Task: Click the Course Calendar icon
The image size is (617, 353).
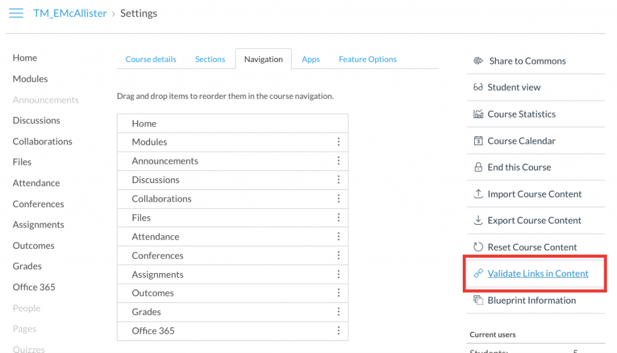Action: point(478,141)
